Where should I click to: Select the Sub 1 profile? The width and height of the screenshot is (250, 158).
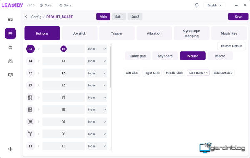point(119,17)
